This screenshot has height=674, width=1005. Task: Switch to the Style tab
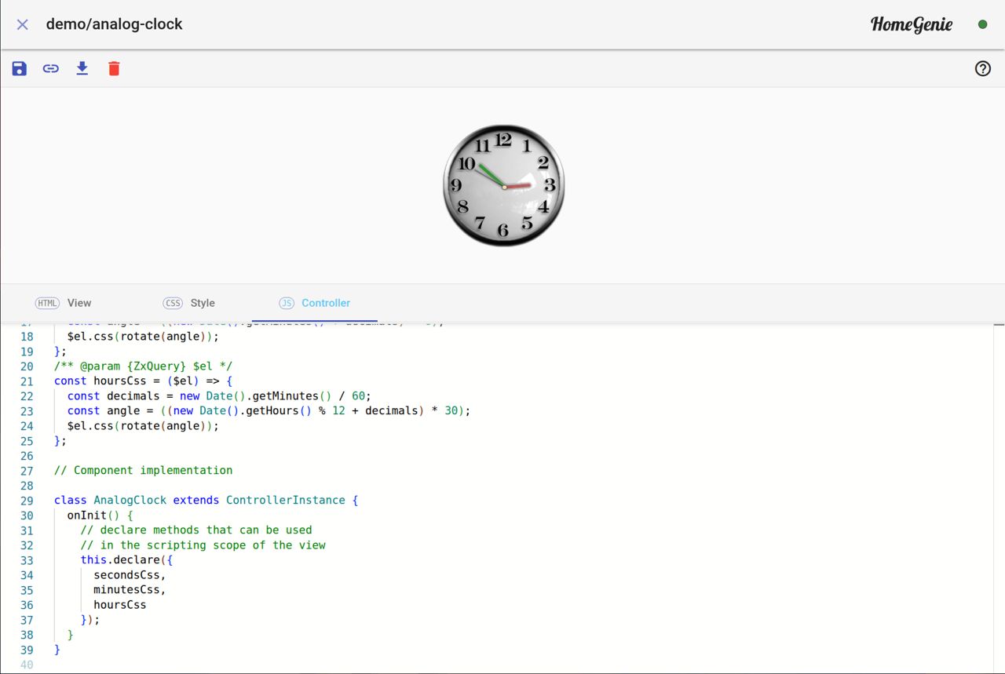tap(189, 303)
